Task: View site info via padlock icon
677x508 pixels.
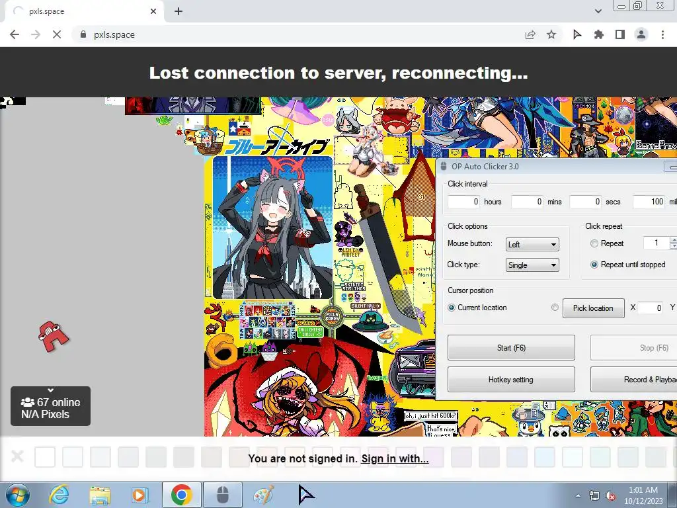Action: click(83, 34)
